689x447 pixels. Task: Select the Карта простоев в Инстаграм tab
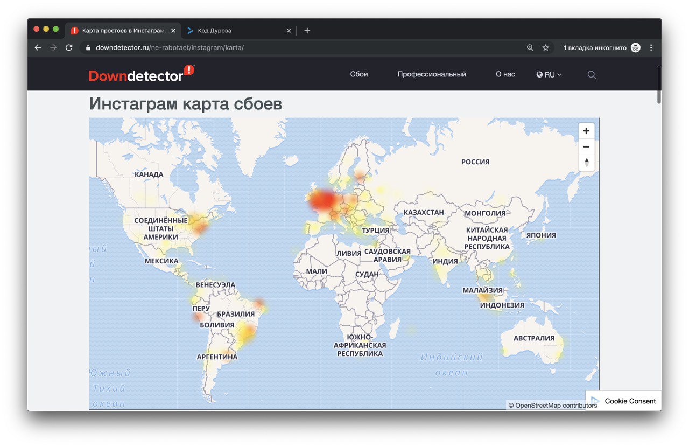point(123,31)
